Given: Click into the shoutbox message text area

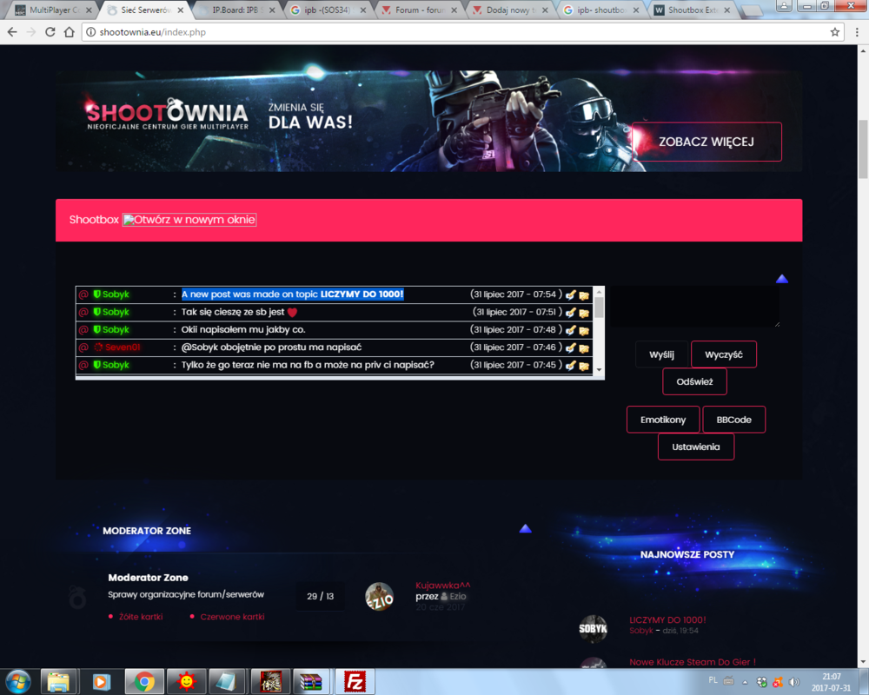Looking at the screenshot, I should point(693,307).
